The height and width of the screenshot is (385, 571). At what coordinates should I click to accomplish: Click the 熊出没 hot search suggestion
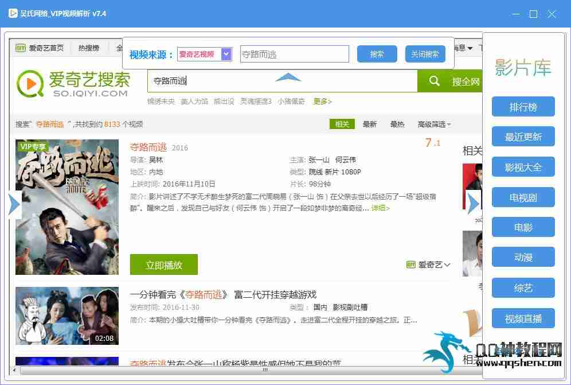224,102
